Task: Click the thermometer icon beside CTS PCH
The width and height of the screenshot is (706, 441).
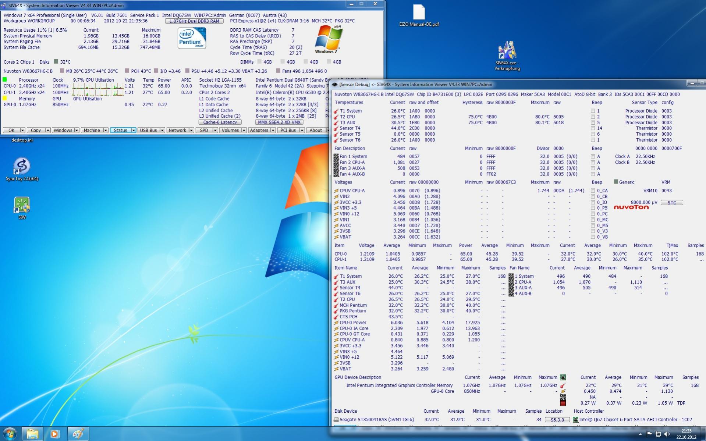Action: pyautogui.click(x=336, y=317)
